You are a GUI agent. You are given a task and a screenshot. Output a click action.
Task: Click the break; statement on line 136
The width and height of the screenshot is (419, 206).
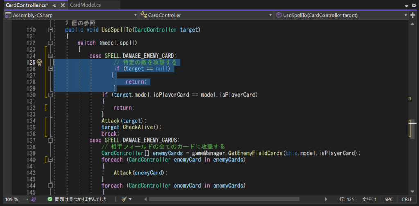coord(110,134)
